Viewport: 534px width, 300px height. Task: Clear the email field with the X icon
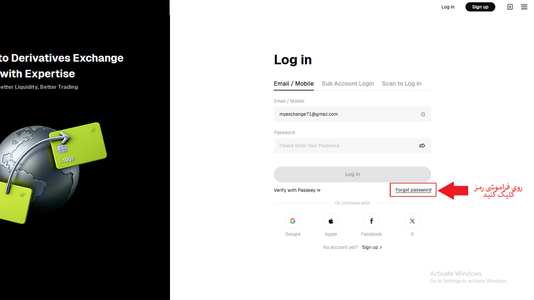coord(423,114)
